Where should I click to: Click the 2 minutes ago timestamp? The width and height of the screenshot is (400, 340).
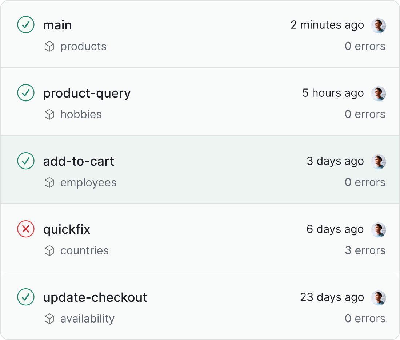tap(327, 25)
